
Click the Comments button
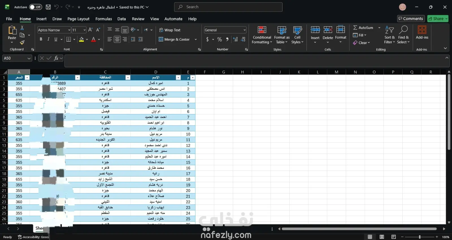[x=411, y=19]
